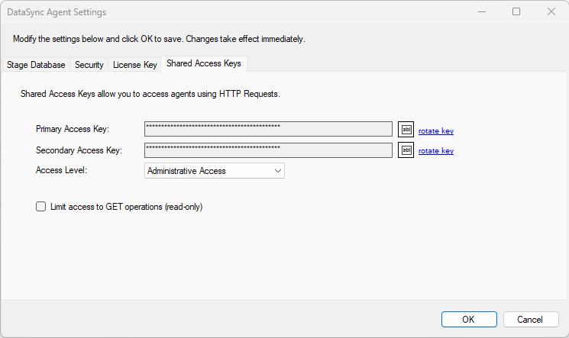The image size is (569, 338).
Task: Rotate the Secondary Access Key
Action: 436,151
